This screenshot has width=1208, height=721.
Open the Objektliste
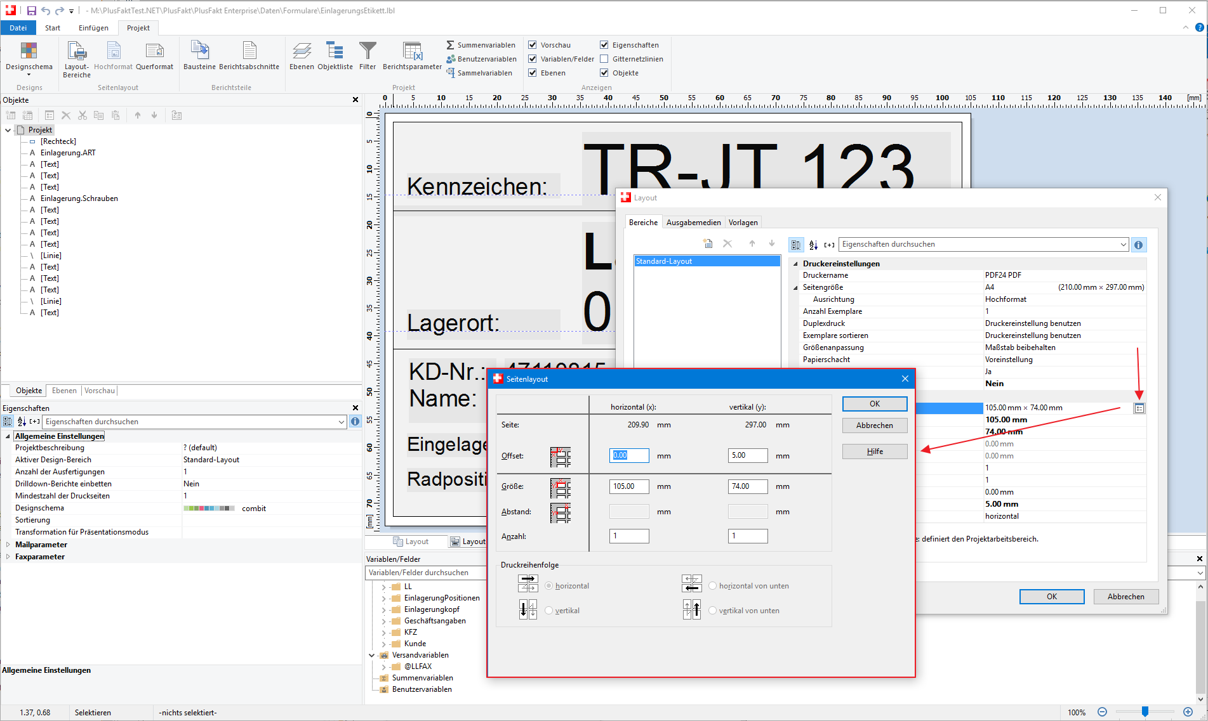coord(335,56)
